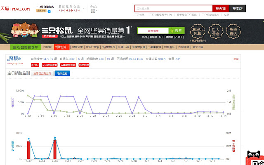Open the 松鼠周边 nav tab
Image resolution: width=264 pixels, height=165 pixels.
184,47
